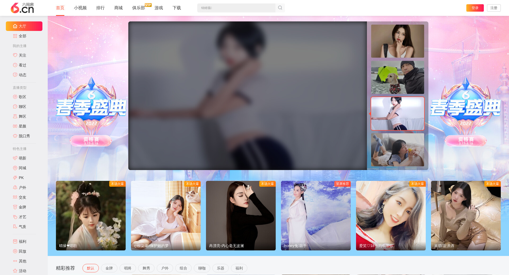This screenshot has width=509, height=275.
Task: Click the lightning icon beside PK
Action: (x=15, y=178)
